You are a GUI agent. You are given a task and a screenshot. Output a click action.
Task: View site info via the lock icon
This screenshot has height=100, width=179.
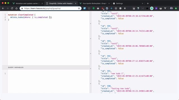(22, 8)
